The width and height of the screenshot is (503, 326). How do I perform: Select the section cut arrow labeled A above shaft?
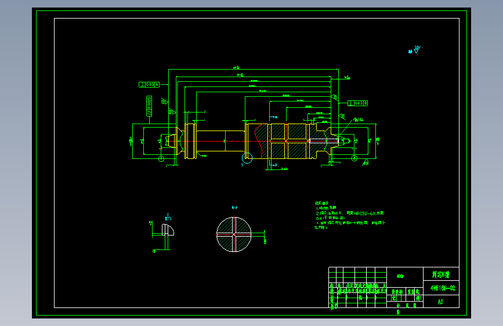pyautogui.click(x=274, y=117)
